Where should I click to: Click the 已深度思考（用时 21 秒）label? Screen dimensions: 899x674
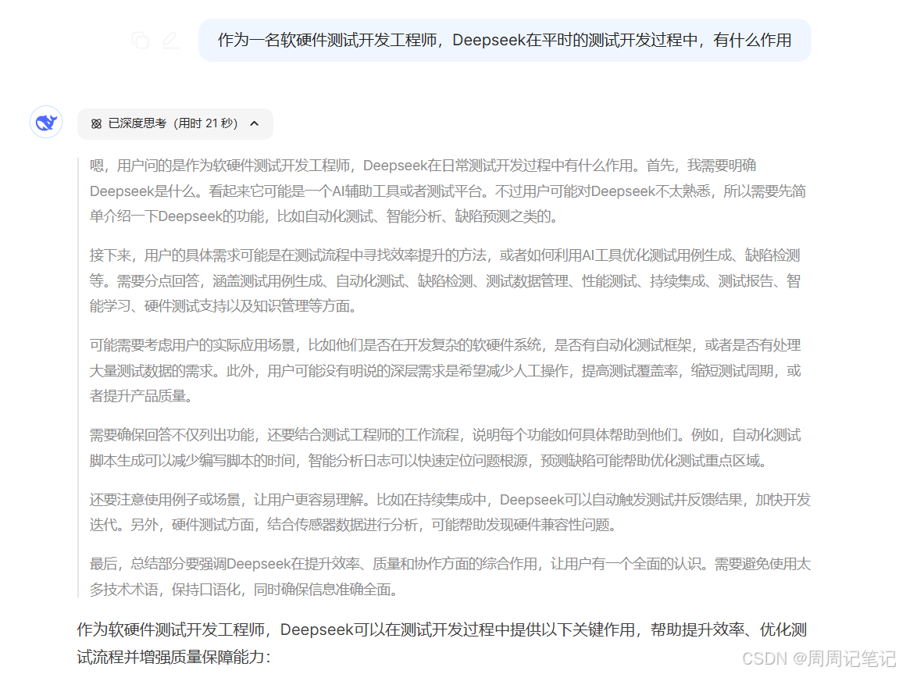[173, 123]
